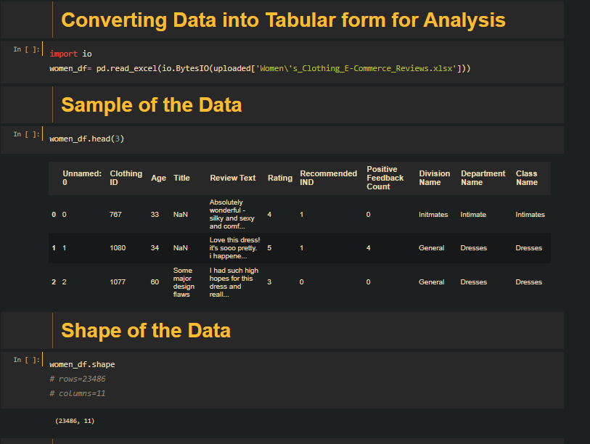Click the 'Absolutely wonderful' review text
This screenshot has height=444, width=590.
(232, 215)
